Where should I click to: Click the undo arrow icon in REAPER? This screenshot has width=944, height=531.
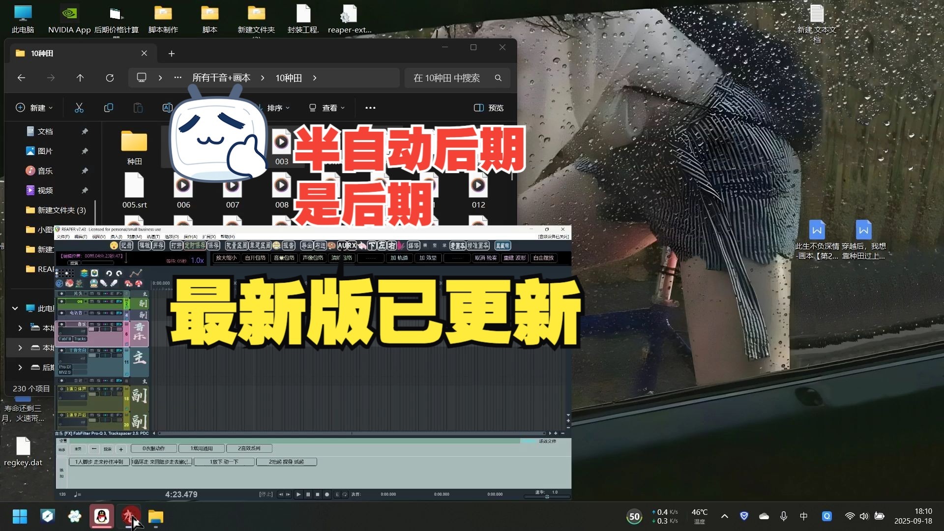[109, 273]
